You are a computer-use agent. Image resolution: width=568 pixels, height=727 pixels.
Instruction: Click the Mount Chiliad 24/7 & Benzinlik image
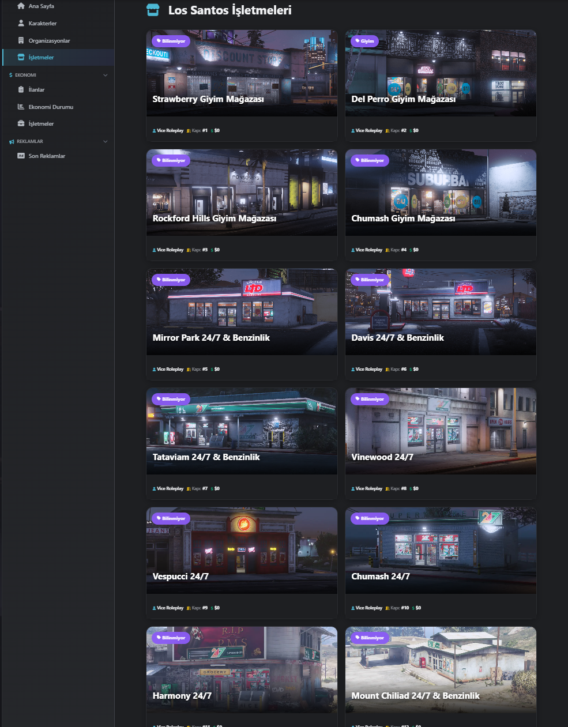441,670
